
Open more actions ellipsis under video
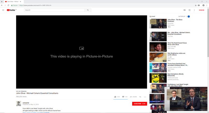point(145,97)
